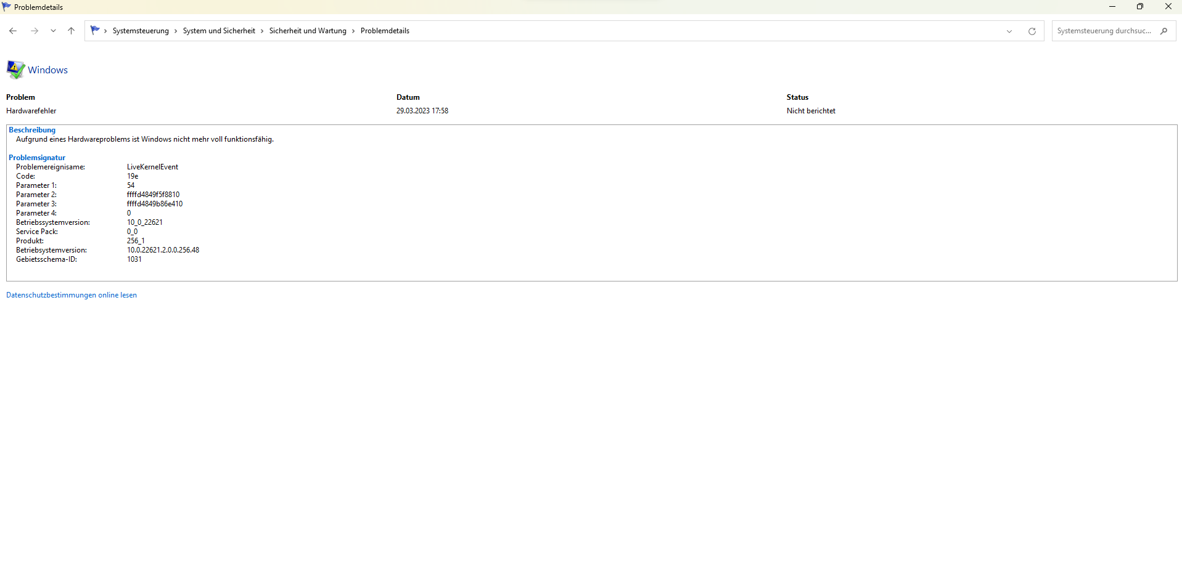Go up one level with up arrow
The image size is (1182, 579).
(x=71, y=31)
